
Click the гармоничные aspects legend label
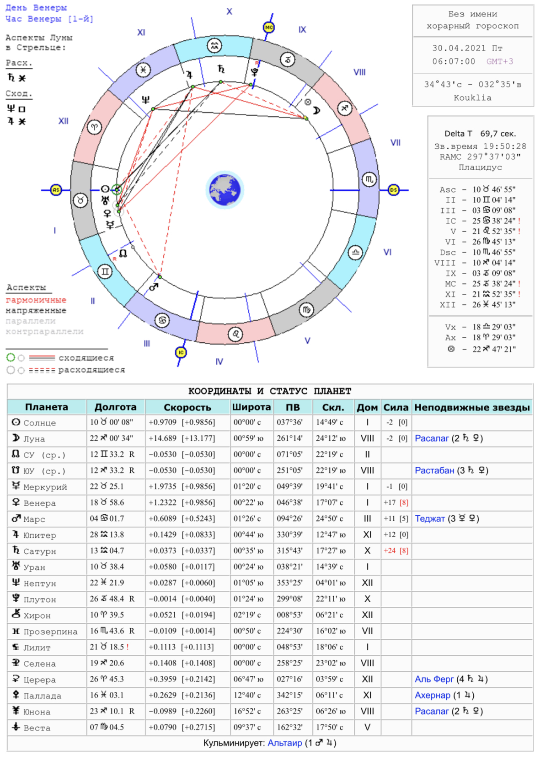coord(36,300)
